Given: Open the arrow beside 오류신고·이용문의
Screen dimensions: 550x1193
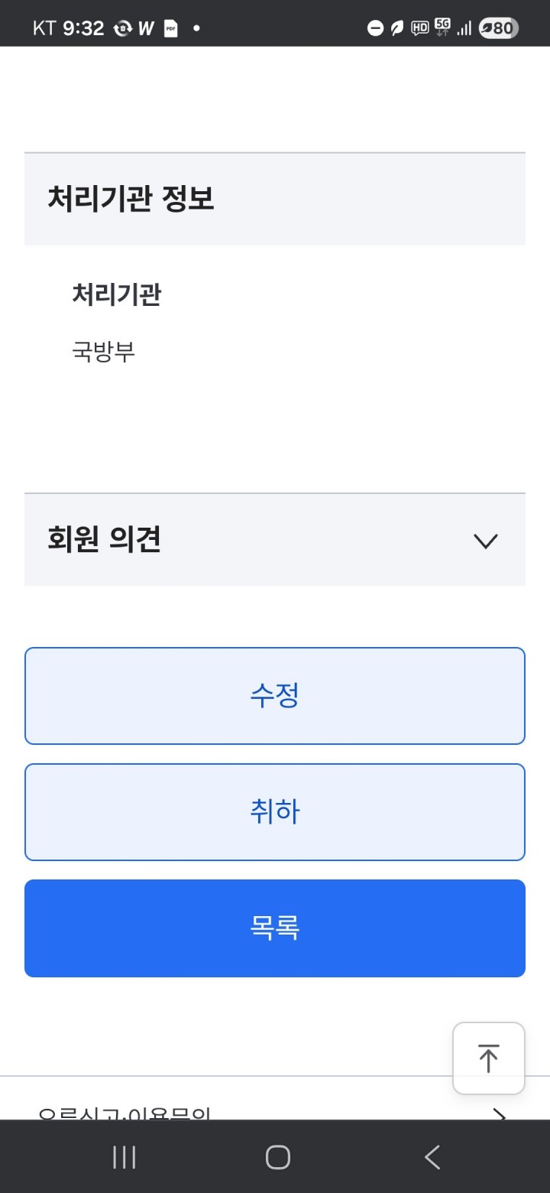Looking at the screenshot, I should [x=499, y=1114].
